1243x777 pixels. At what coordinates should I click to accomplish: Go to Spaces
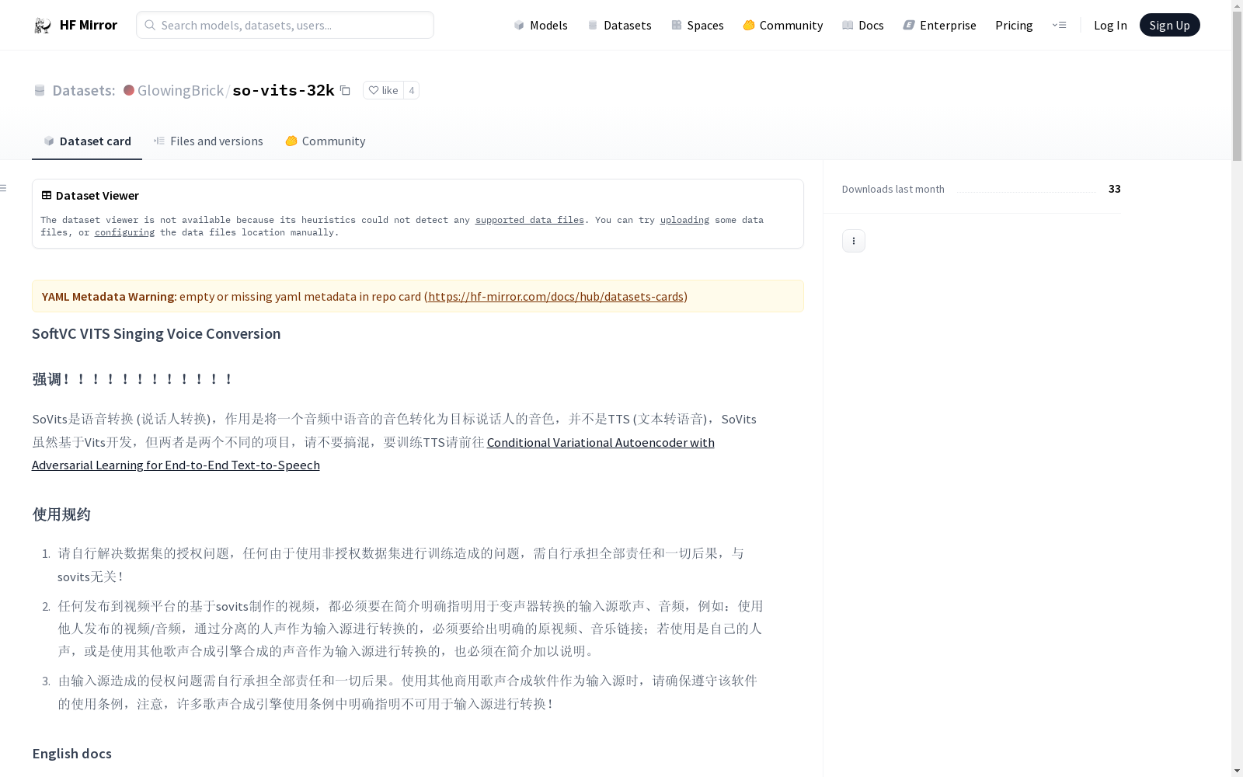(x=697, y=25)
